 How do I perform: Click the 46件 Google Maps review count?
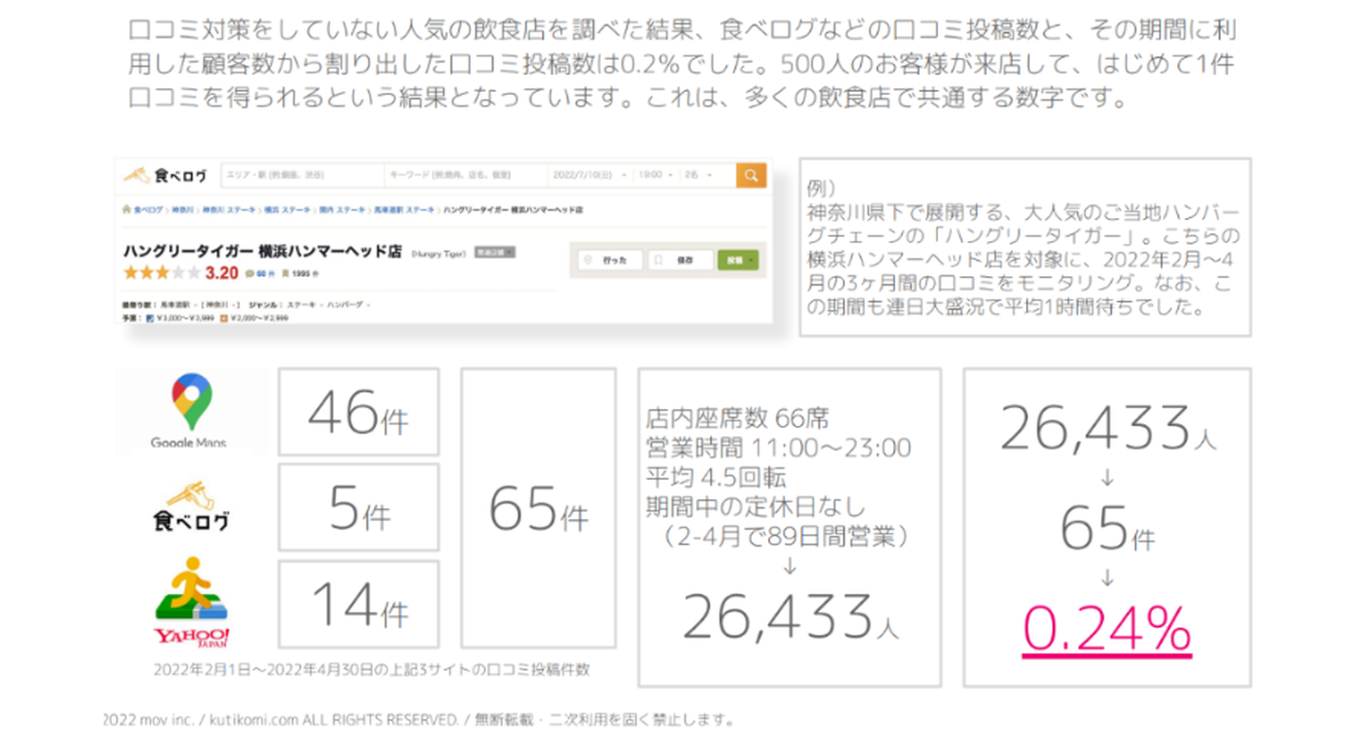tap(358, 412)
